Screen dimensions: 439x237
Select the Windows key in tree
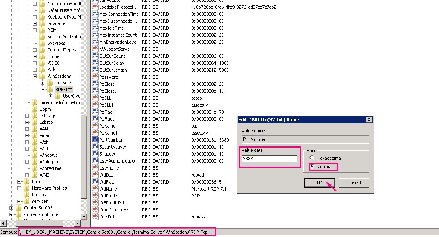point(49,155)
